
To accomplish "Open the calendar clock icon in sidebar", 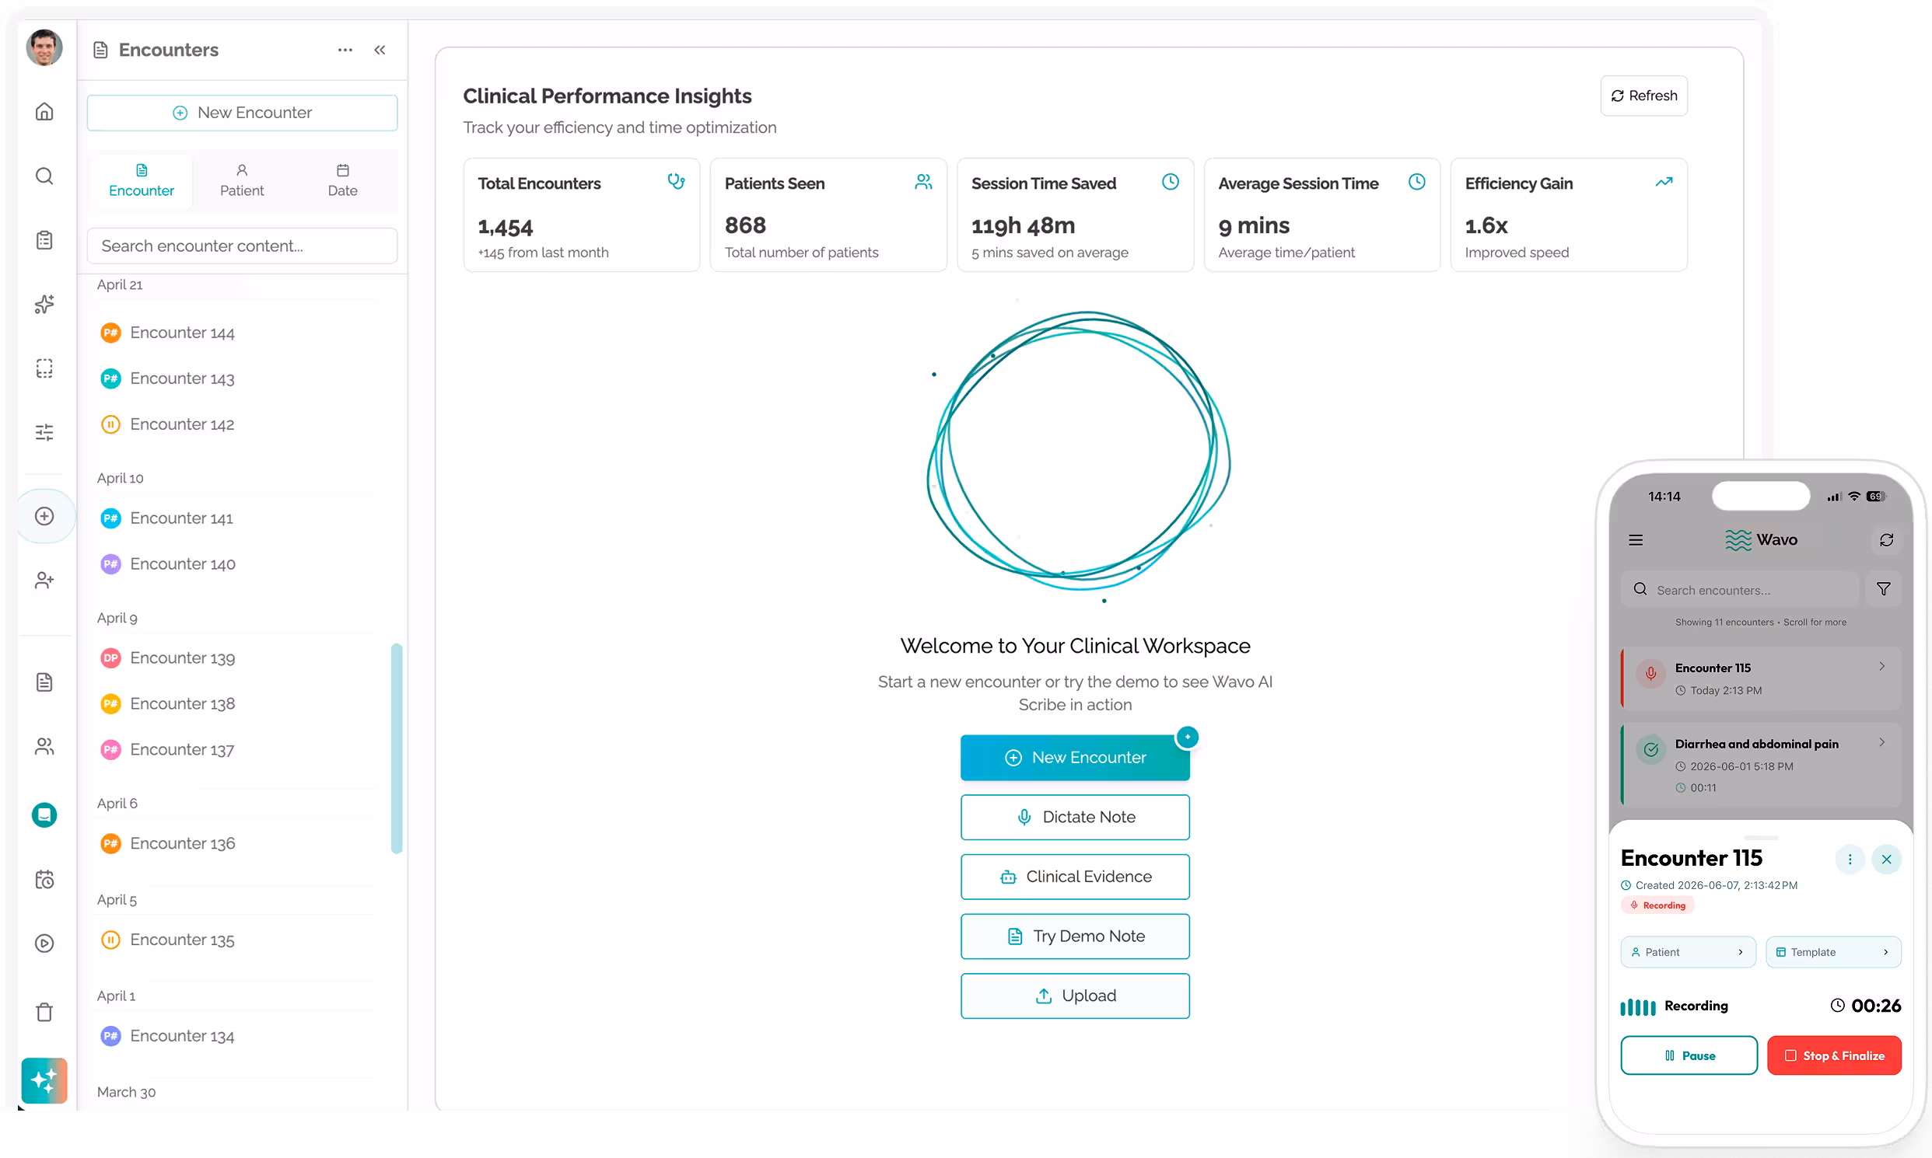I will [44, 880].
